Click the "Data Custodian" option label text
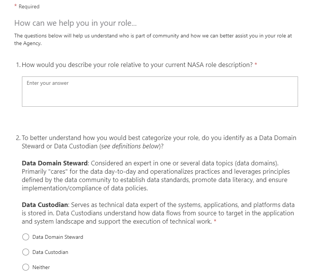Image resolution: width=309 pixels, height=277 pixels. [50, 252]
